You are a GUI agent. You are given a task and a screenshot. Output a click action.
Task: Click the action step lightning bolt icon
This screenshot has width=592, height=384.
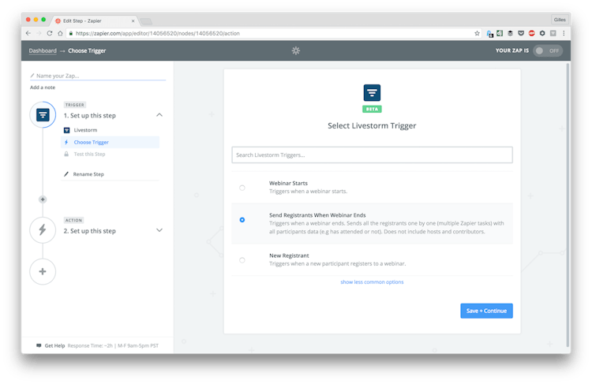click(43, 230)
